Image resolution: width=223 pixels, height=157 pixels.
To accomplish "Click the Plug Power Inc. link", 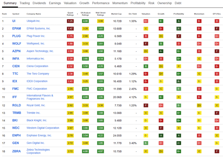I will pyautogui.click(x=36, y=36).
